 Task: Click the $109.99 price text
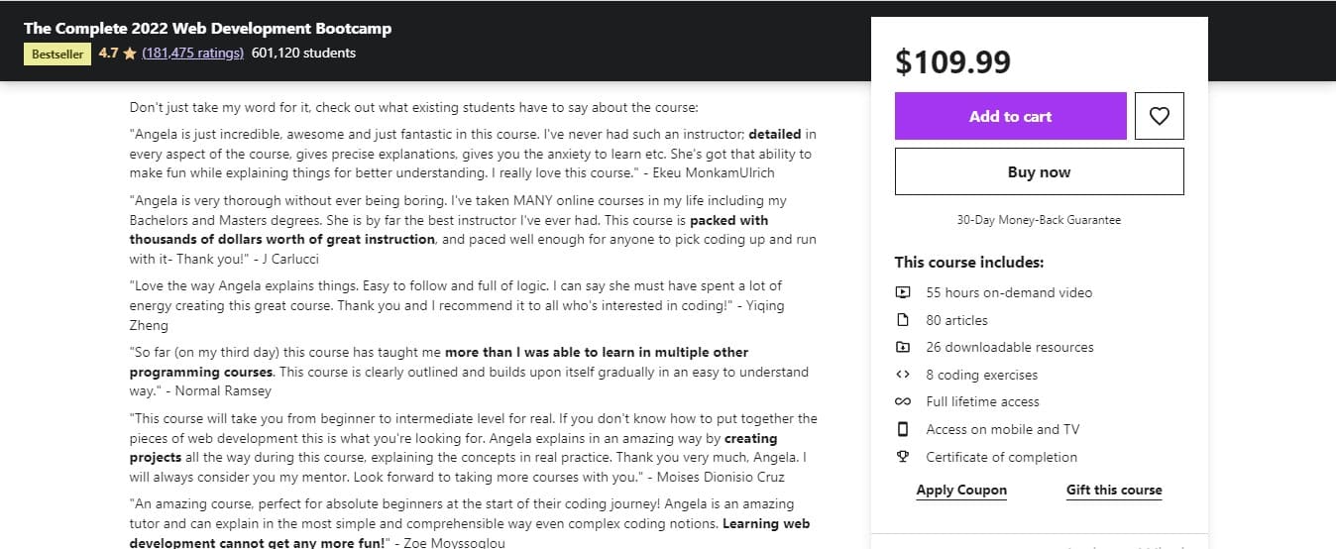[x=953, y=62]
